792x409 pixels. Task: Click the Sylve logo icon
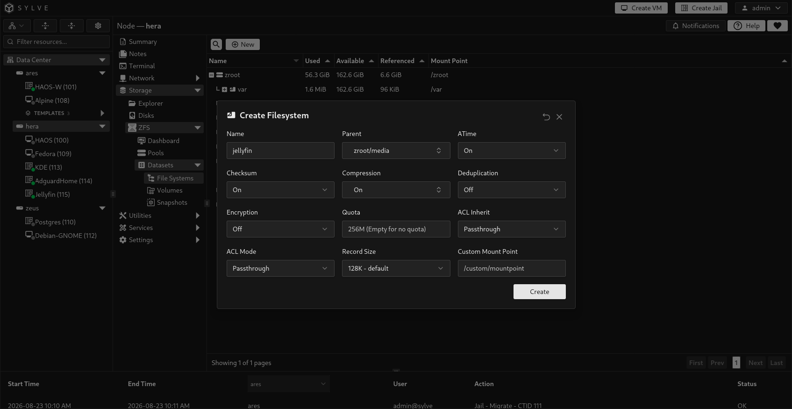click(x=9, y=8)
